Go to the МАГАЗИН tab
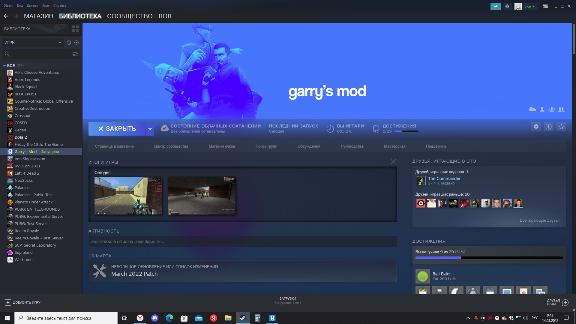Viewport: 576px width, 324px height. (39, 16)
